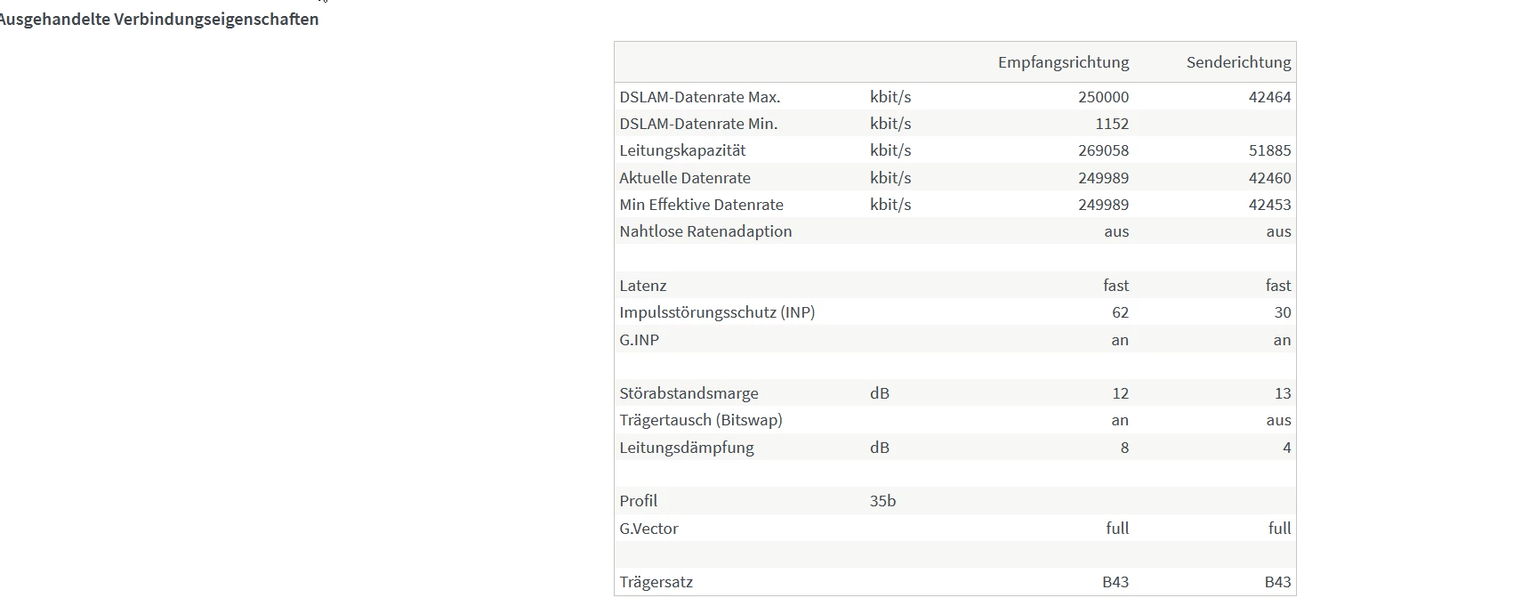This screenshot has width=1530, height=614.
Task: Click the Empfangsrichtung column header
Action: coord(1063,62)
